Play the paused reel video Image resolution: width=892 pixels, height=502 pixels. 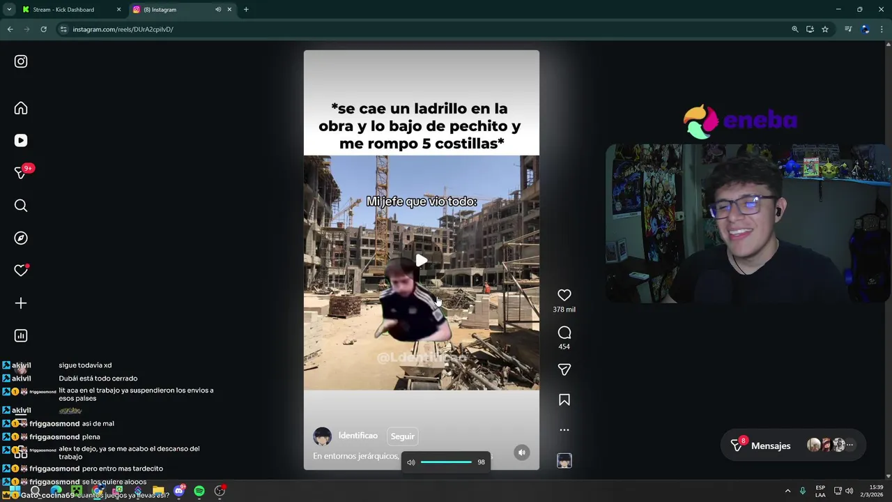click(x=421, y=260)
